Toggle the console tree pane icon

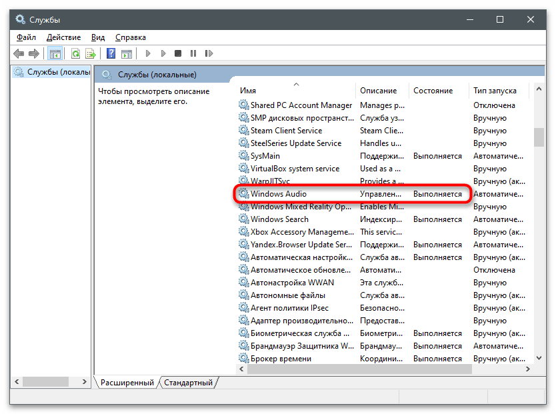pos(55,53)
